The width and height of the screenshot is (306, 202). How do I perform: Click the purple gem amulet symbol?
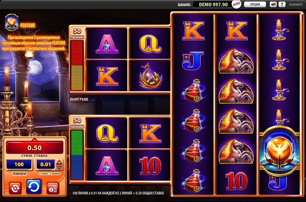click(150, 76)
